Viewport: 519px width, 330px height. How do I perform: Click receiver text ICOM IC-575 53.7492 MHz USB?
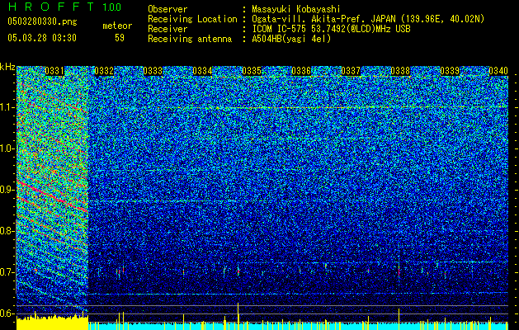[x=331, y=29]
